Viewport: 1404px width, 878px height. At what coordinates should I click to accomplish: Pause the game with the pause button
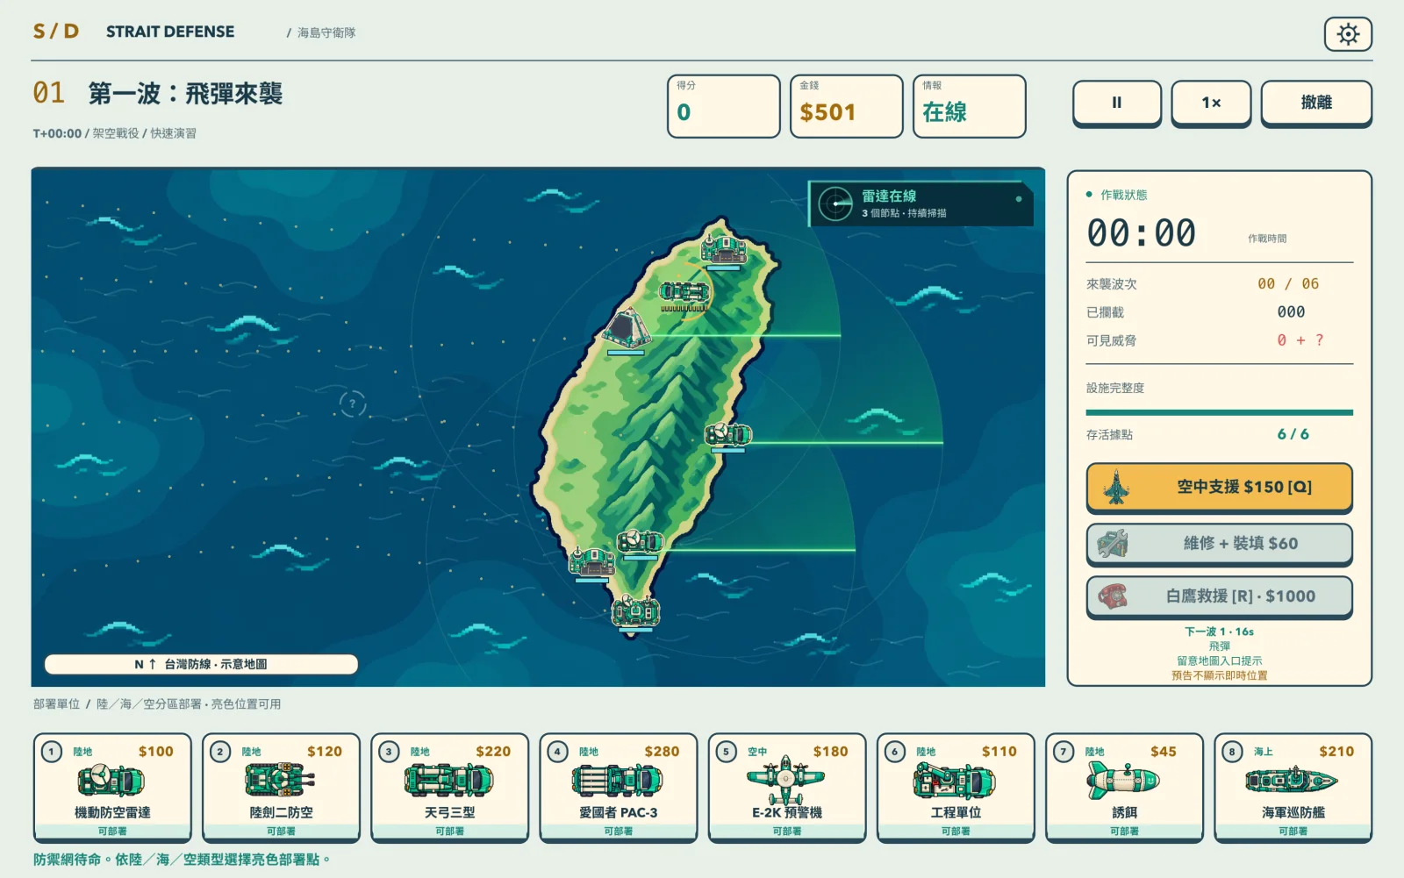pyautogui.click(x=1117, y=103)
